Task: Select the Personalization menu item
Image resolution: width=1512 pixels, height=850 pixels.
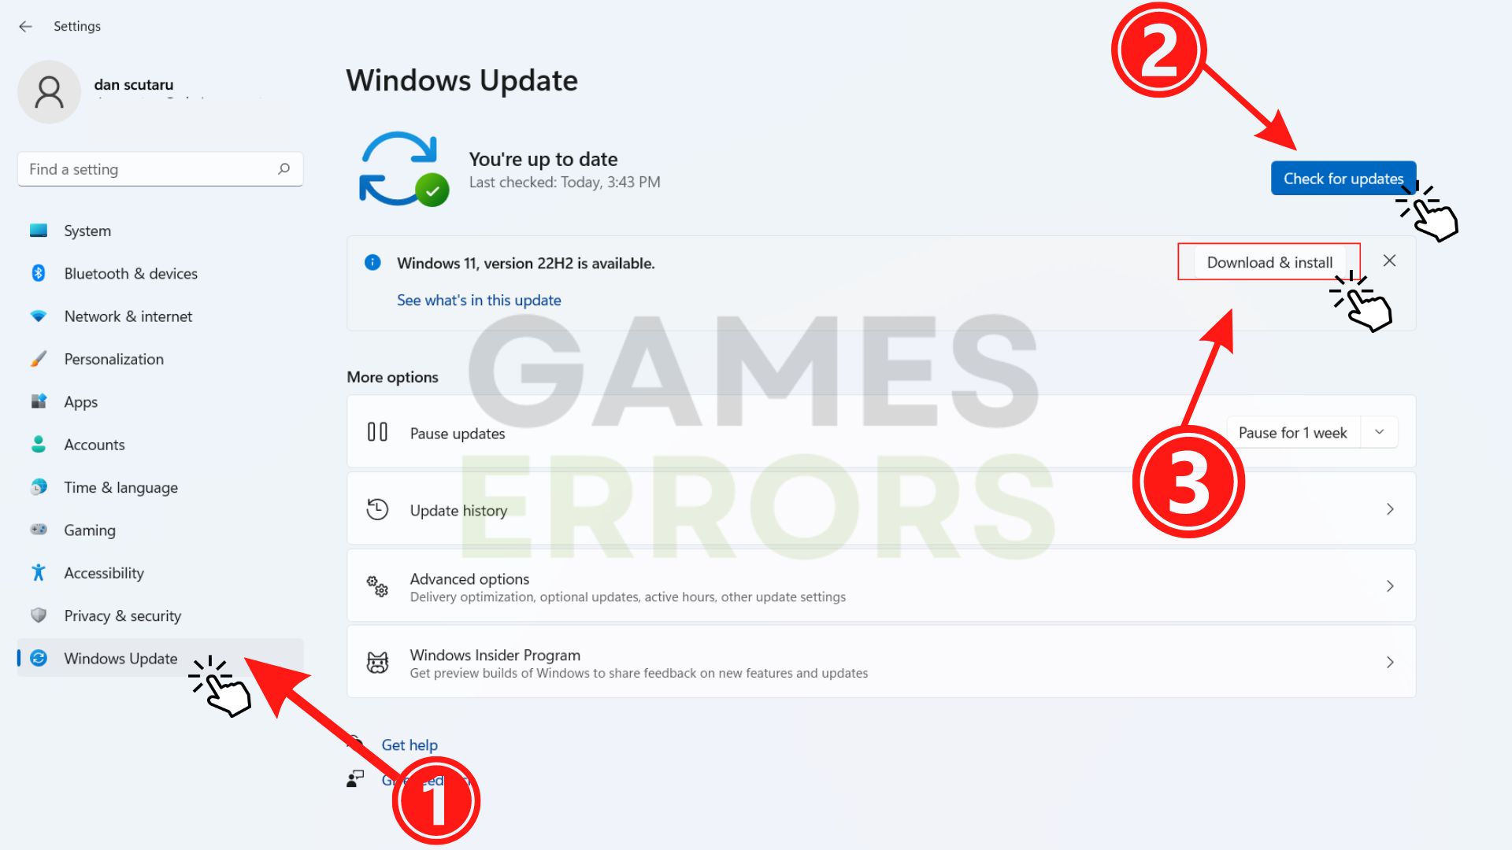Action: pyautogui.click(x=113, y=359)
